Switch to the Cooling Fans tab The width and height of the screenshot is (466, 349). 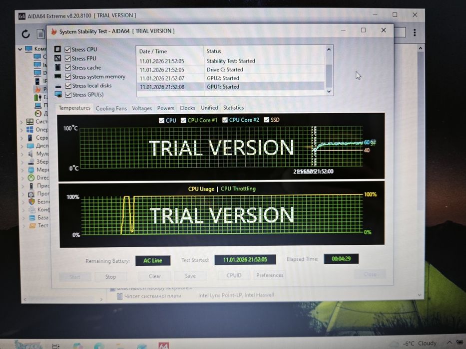(x=111, y=108)
